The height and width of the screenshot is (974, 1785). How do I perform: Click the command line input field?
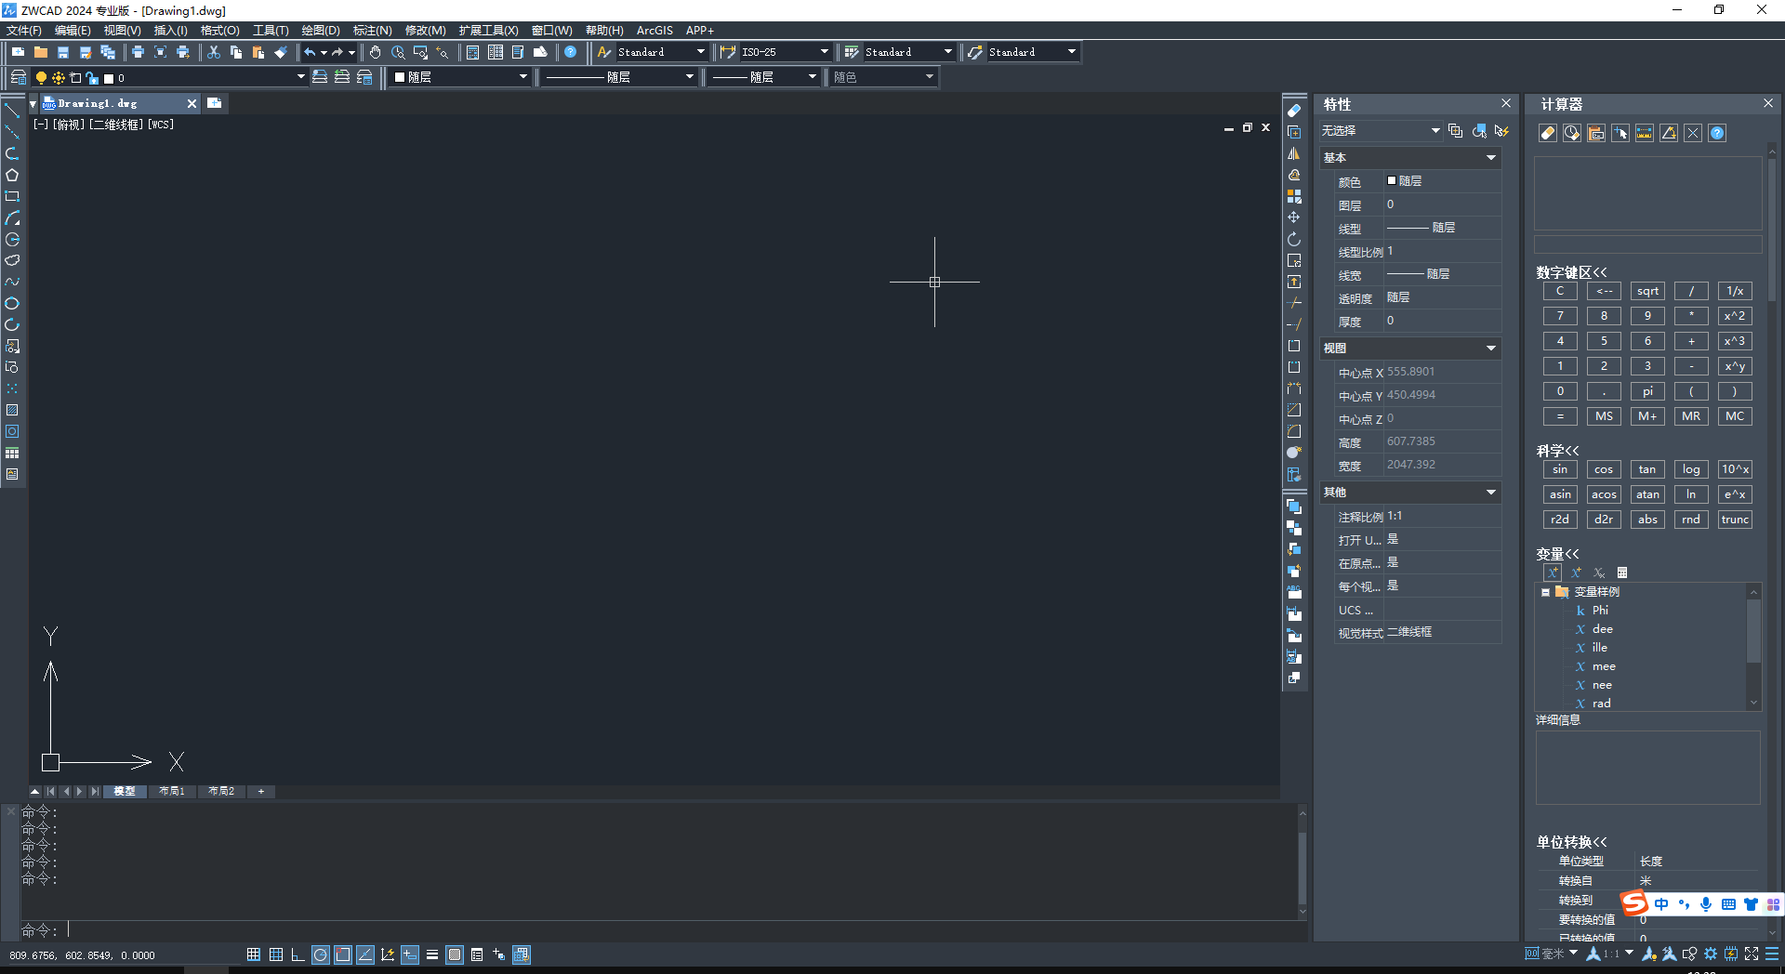683,930
